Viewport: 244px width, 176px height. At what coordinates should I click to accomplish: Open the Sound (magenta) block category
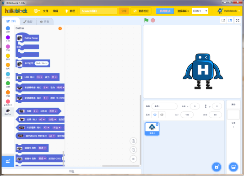(x=8, y=48)
